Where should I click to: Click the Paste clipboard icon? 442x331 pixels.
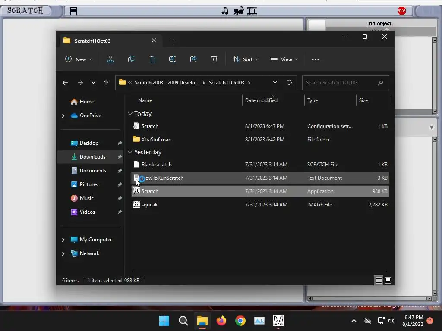pyautogui.click(x=152, y=59)
